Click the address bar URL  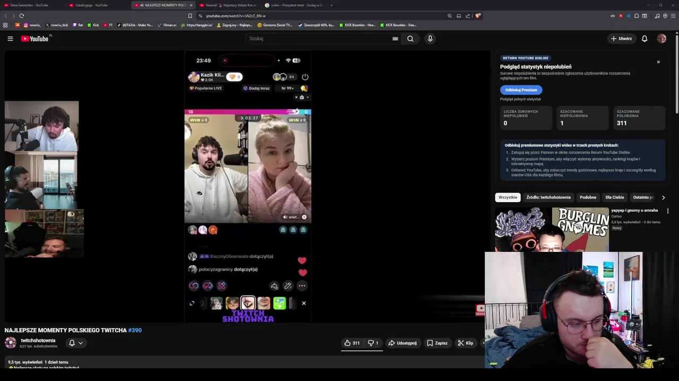click(236, 16)
